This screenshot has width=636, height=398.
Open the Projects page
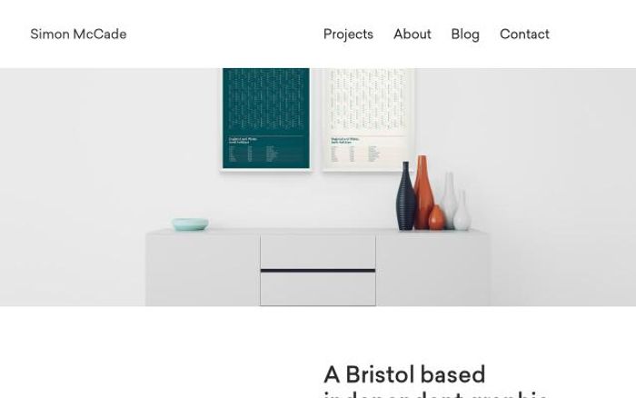coord(348,35)
